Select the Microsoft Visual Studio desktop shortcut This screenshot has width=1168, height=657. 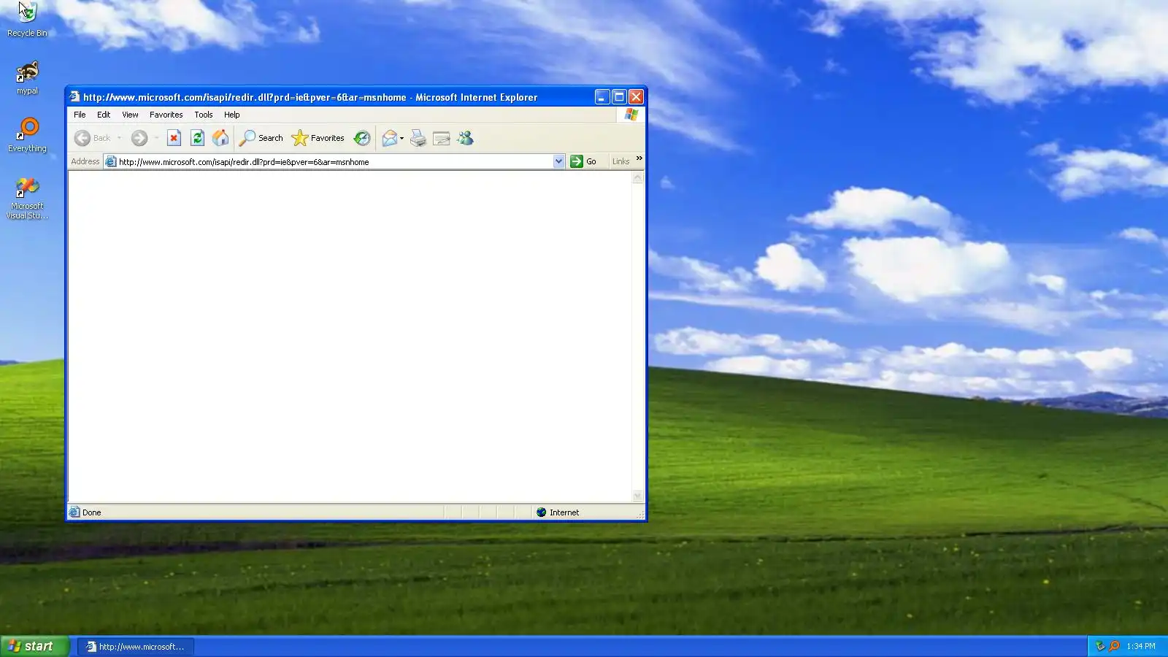(x=27, y=198)
